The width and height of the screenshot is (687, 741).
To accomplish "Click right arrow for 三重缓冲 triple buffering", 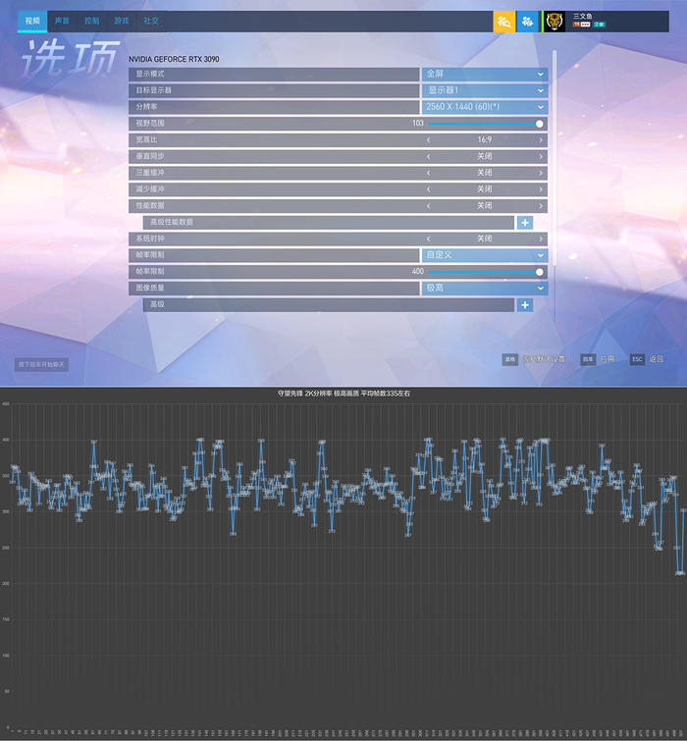I will click(541, 173).
